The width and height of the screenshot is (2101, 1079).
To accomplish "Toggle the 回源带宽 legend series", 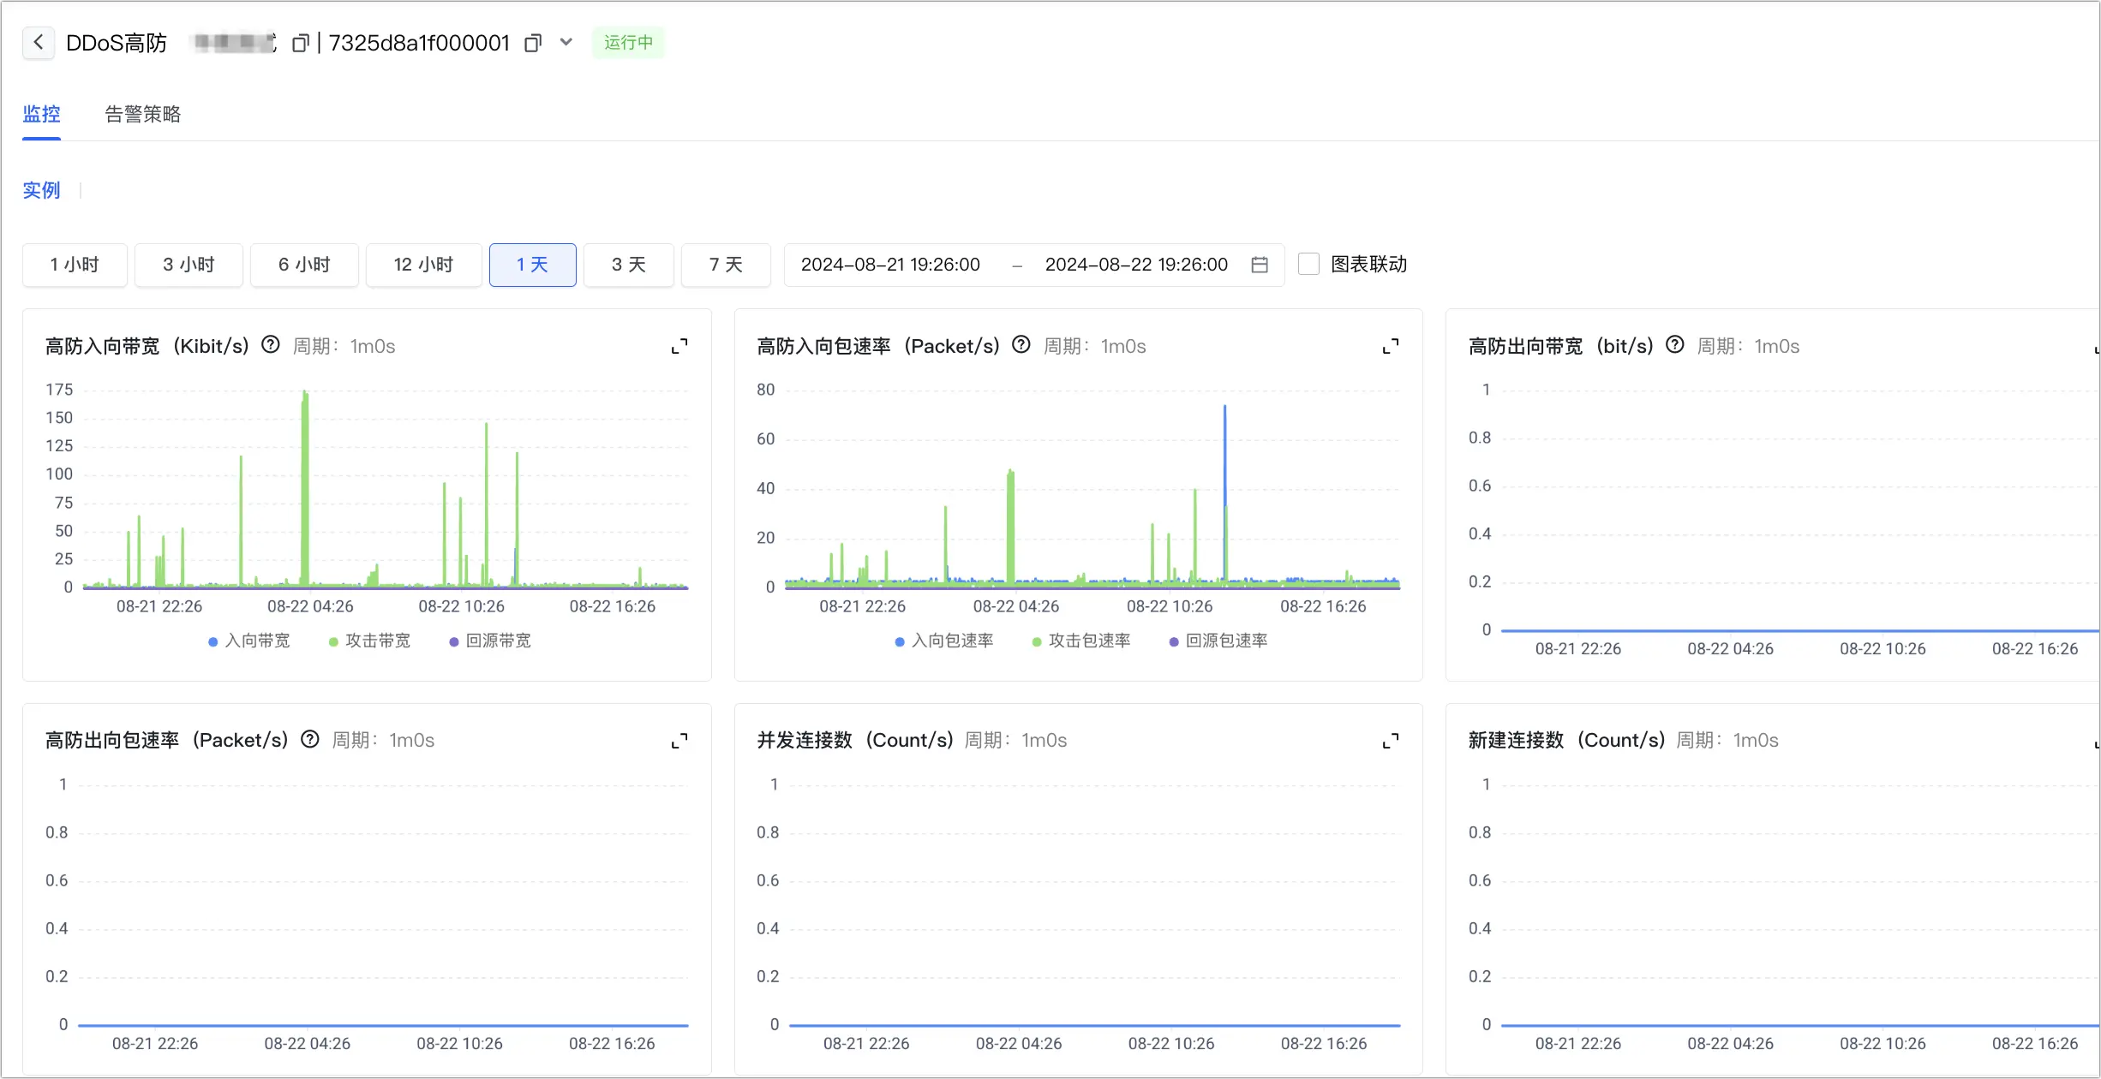I will coord(490,641).
